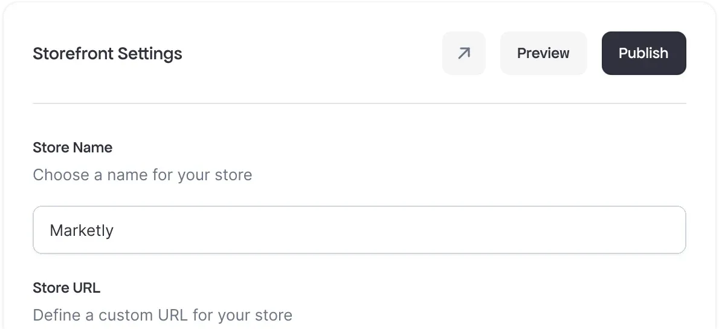The width and height of the screenshot is (719, 329).
Task: Click the word "URL" in Store URL label
Action: click(87, 288)
